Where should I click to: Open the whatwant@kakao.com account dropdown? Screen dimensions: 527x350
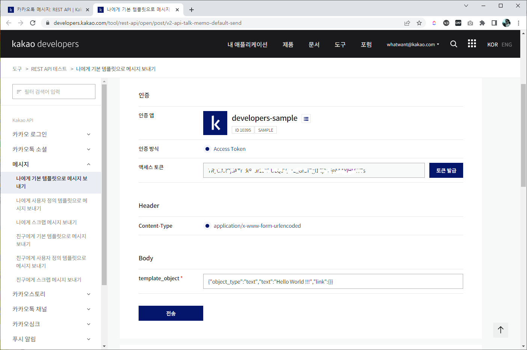413,44
